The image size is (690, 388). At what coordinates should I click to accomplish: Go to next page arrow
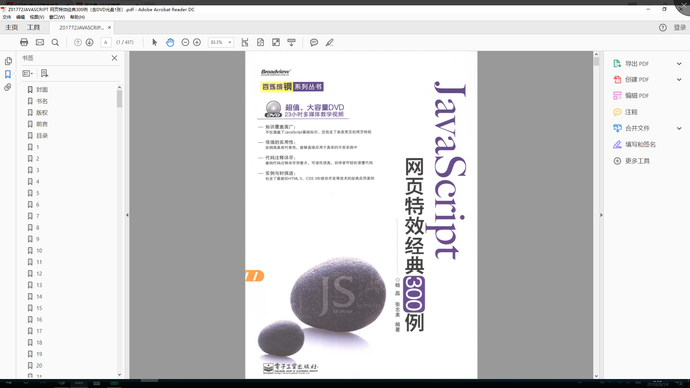(x=89, y=42)
